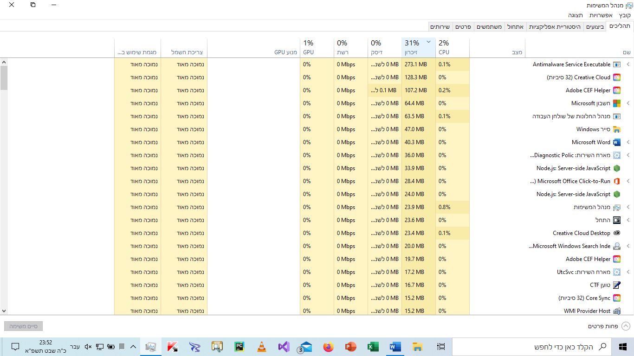Select the Node.js icon using 24.0 MB
Screen dimensions: 634x356
click(x=617, y=194)
